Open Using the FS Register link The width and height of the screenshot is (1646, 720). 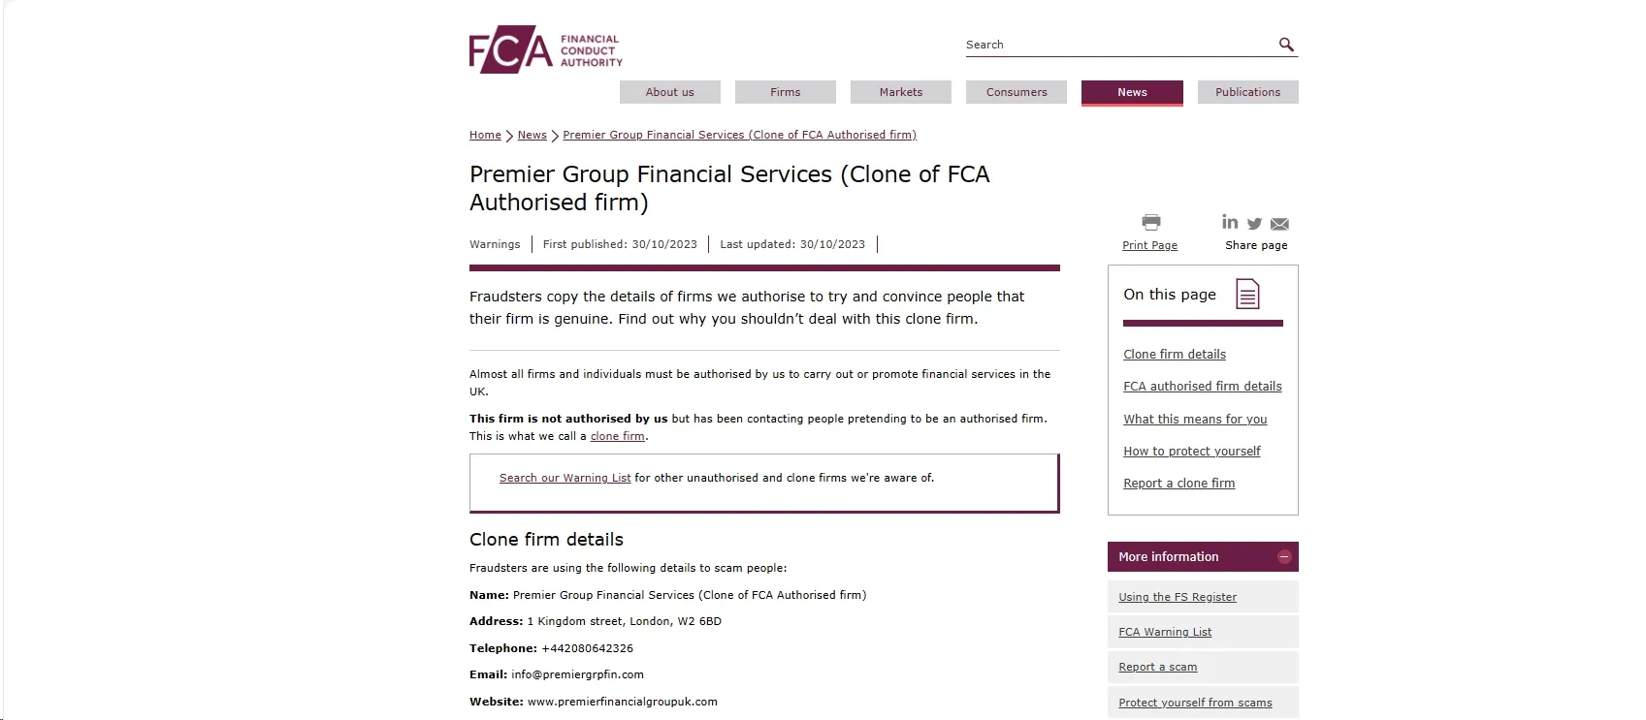(1178, 597)
